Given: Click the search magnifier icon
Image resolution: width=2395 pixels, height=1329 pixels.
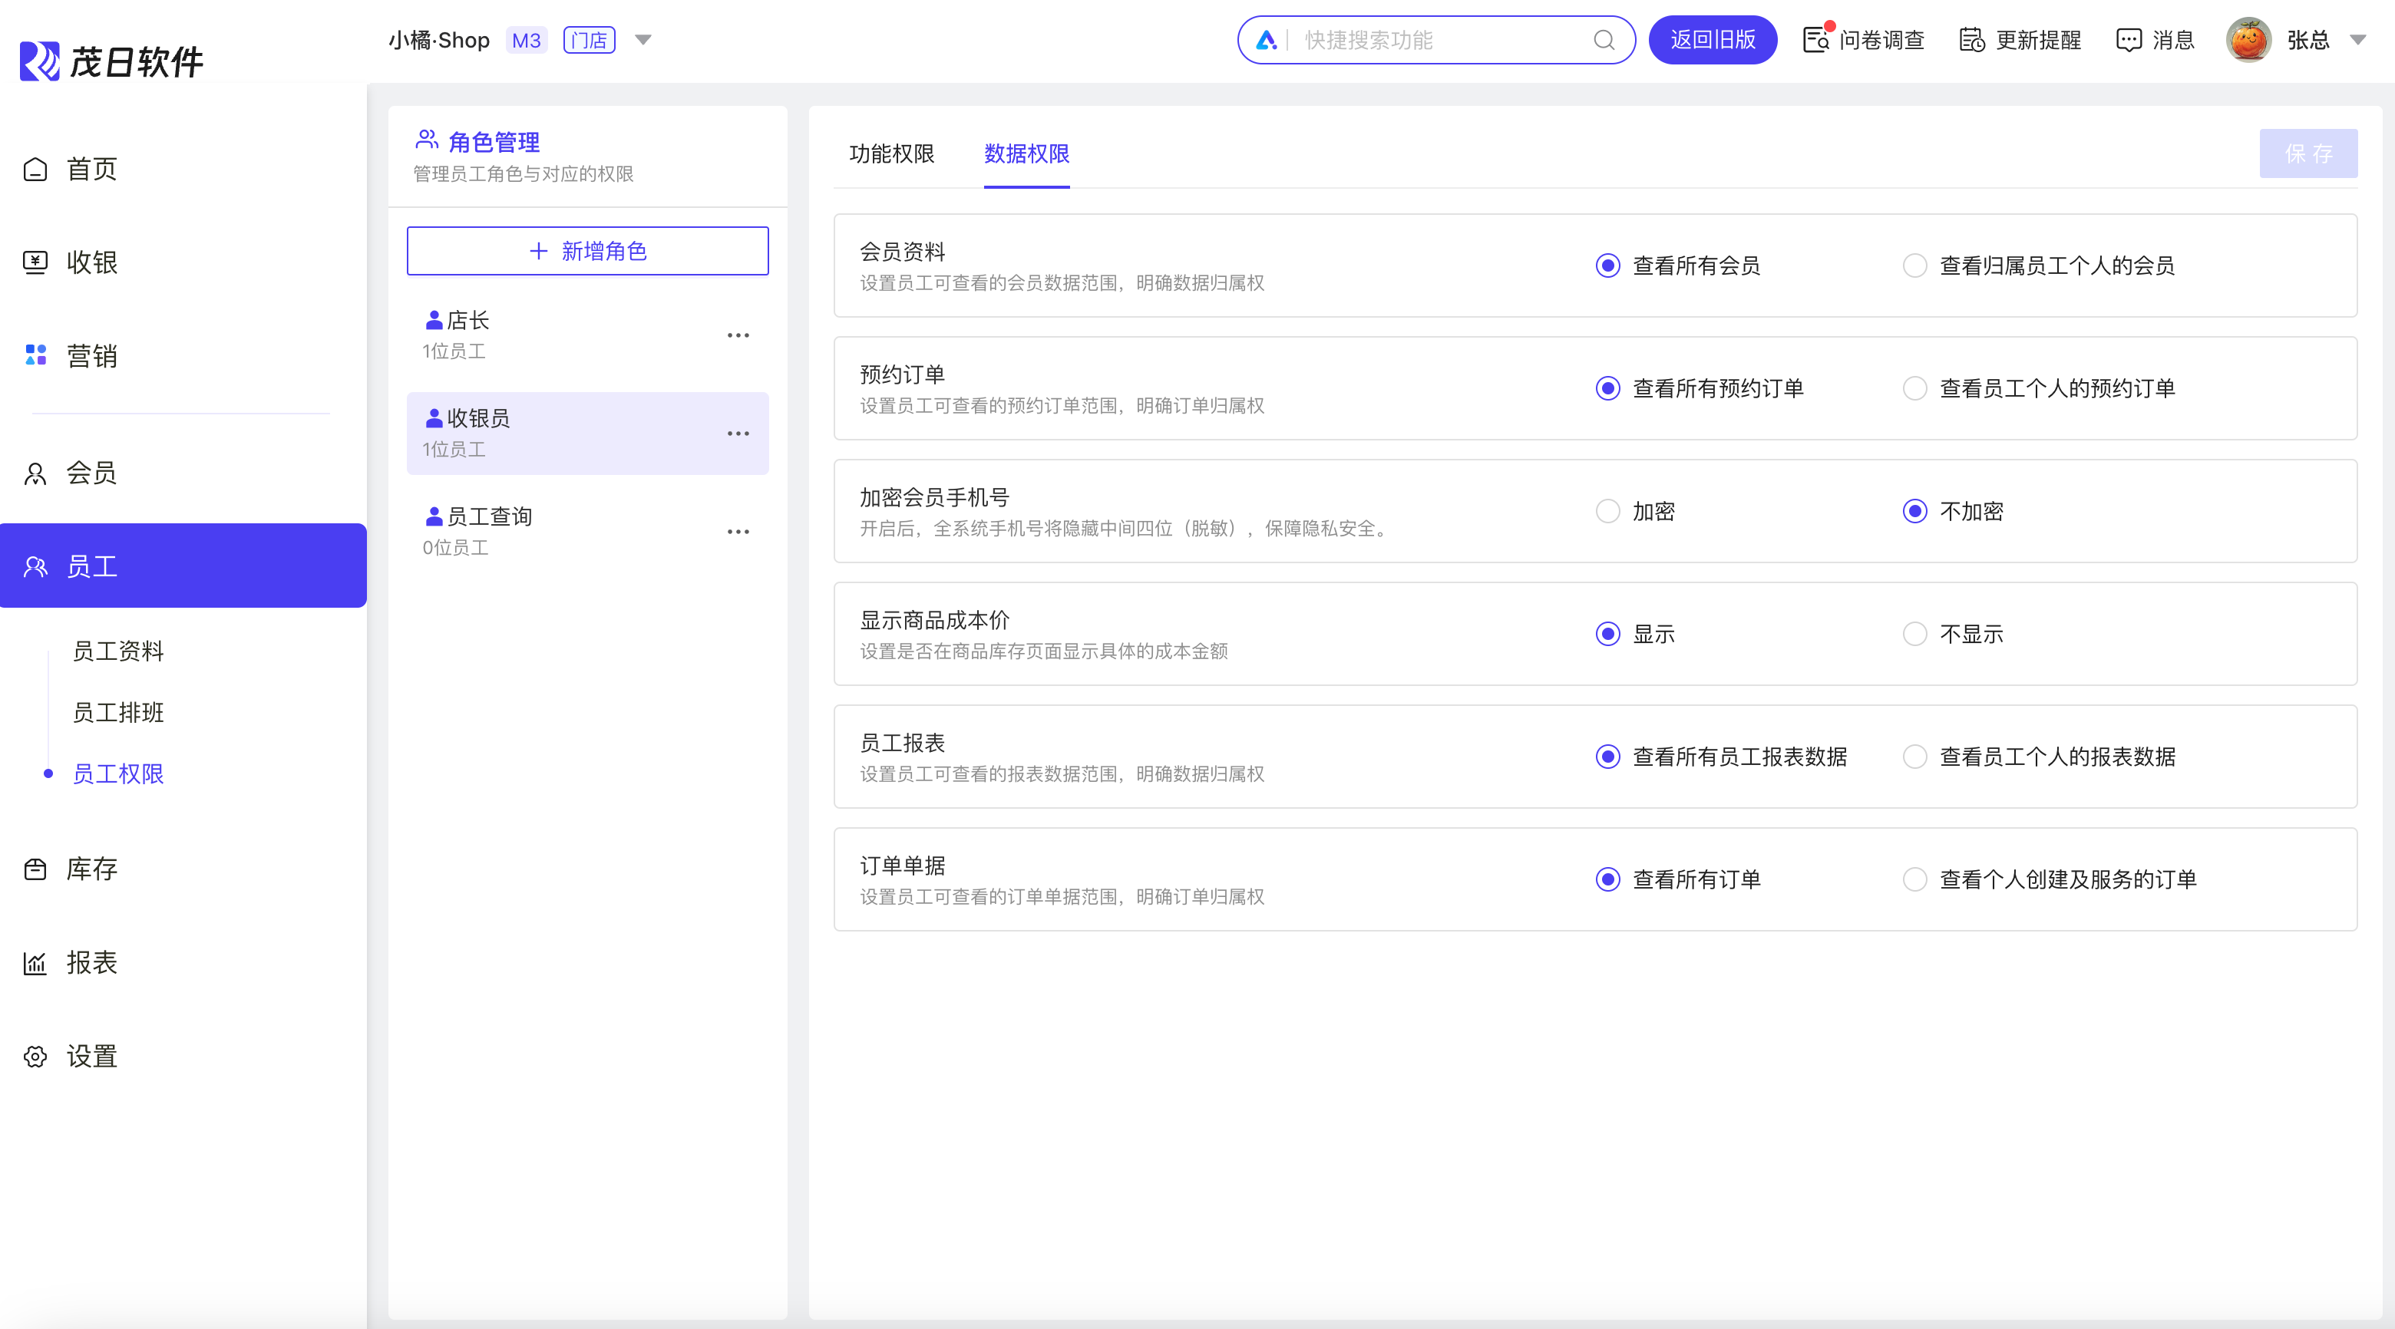Looking at the screenshot, I should tap(1604, 40).
